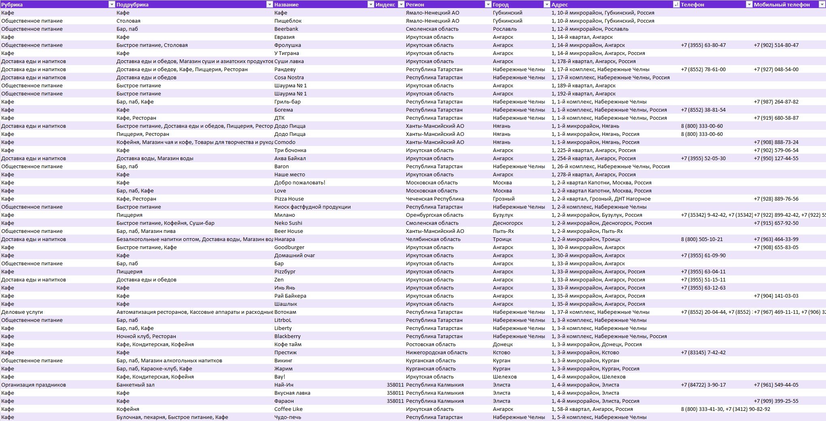Screen dimensions: 826x421
Task: Open the Регион column filter dropdown
Action: click(488, 4)
